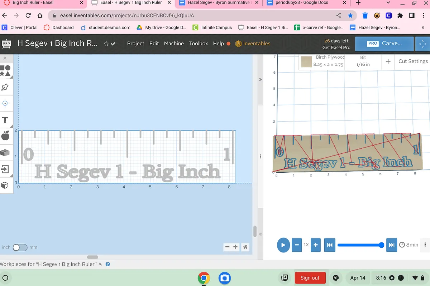Open the Shapes tool in left toolbar
Screen dimensions: 430x286
pos(5,70)
